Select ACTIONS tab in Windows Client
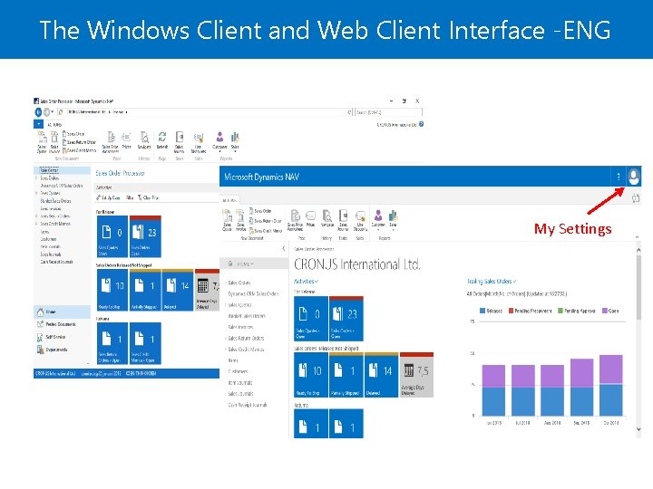 (54, 124)
